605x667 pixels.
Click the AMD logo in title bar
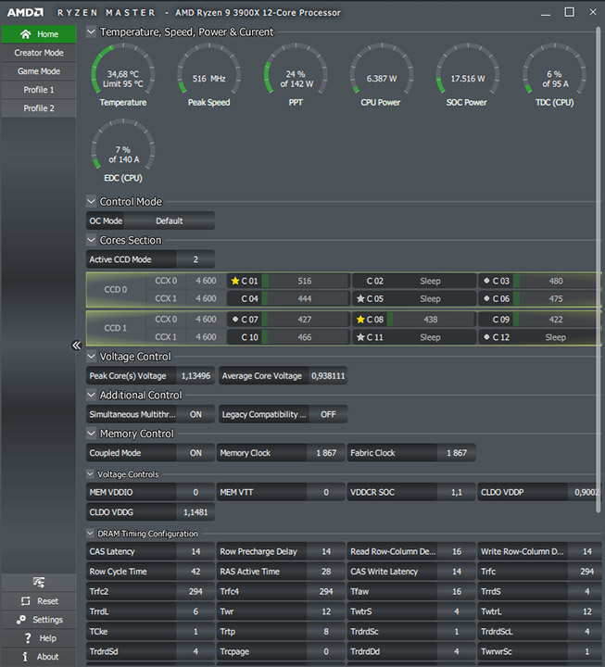tap(25, 12)
